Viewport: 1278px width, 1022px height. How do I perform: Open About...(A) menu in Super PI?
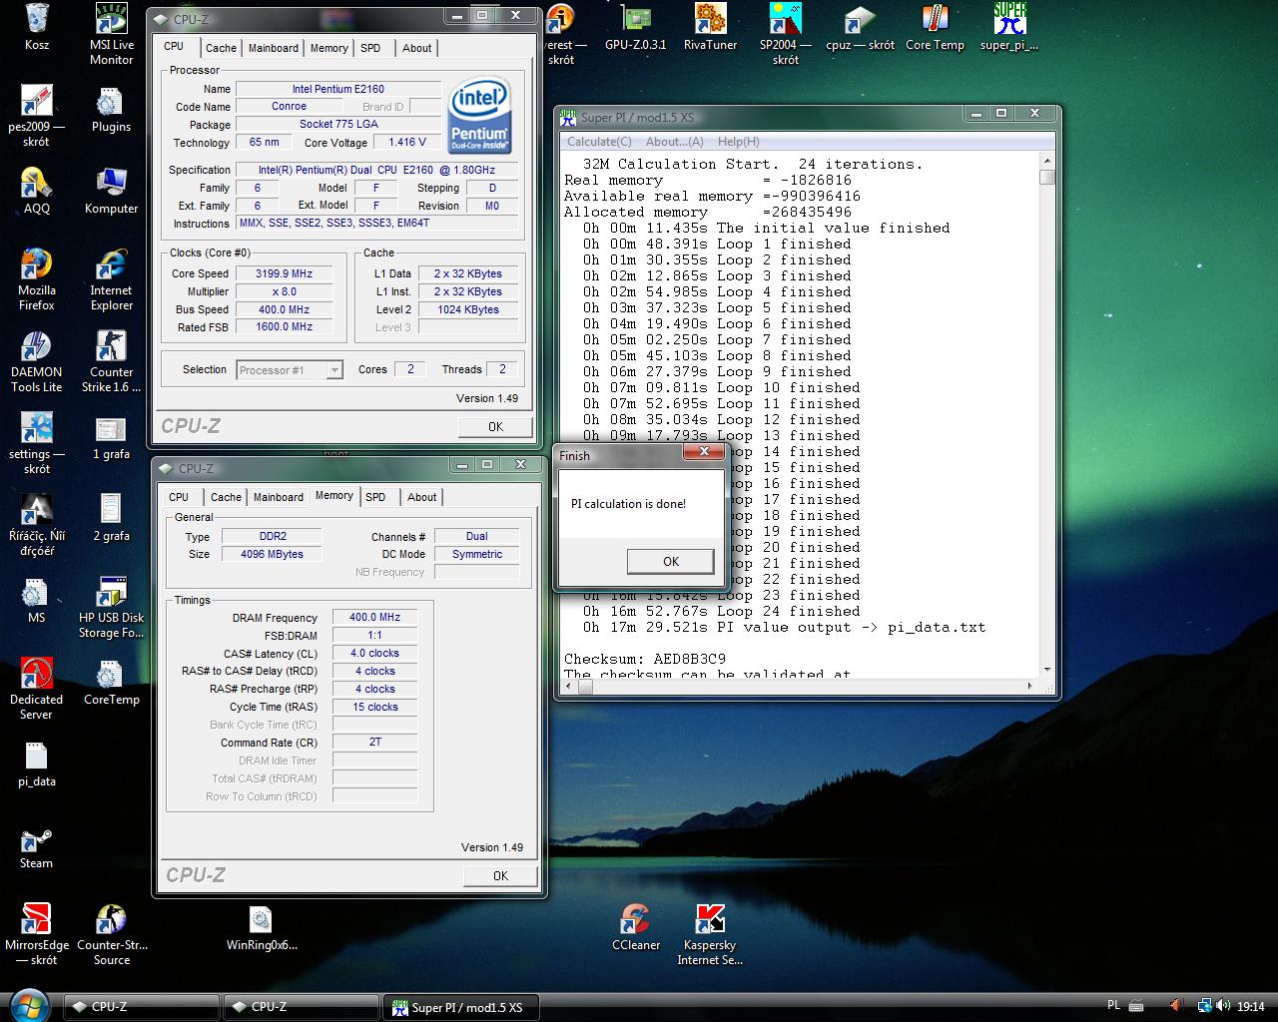pos(675,142)
